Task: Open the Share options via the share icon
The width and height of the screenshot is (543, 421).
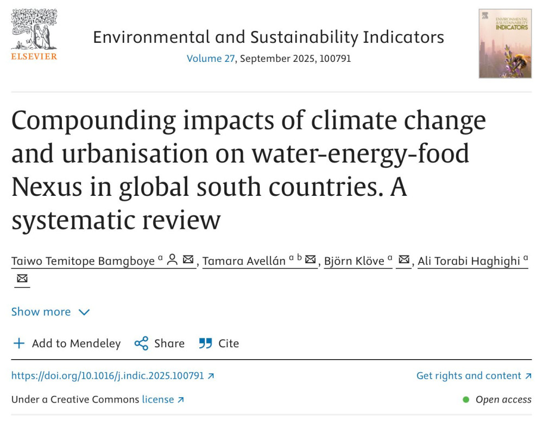Action: pyautogui.click(x=140, y=343)
